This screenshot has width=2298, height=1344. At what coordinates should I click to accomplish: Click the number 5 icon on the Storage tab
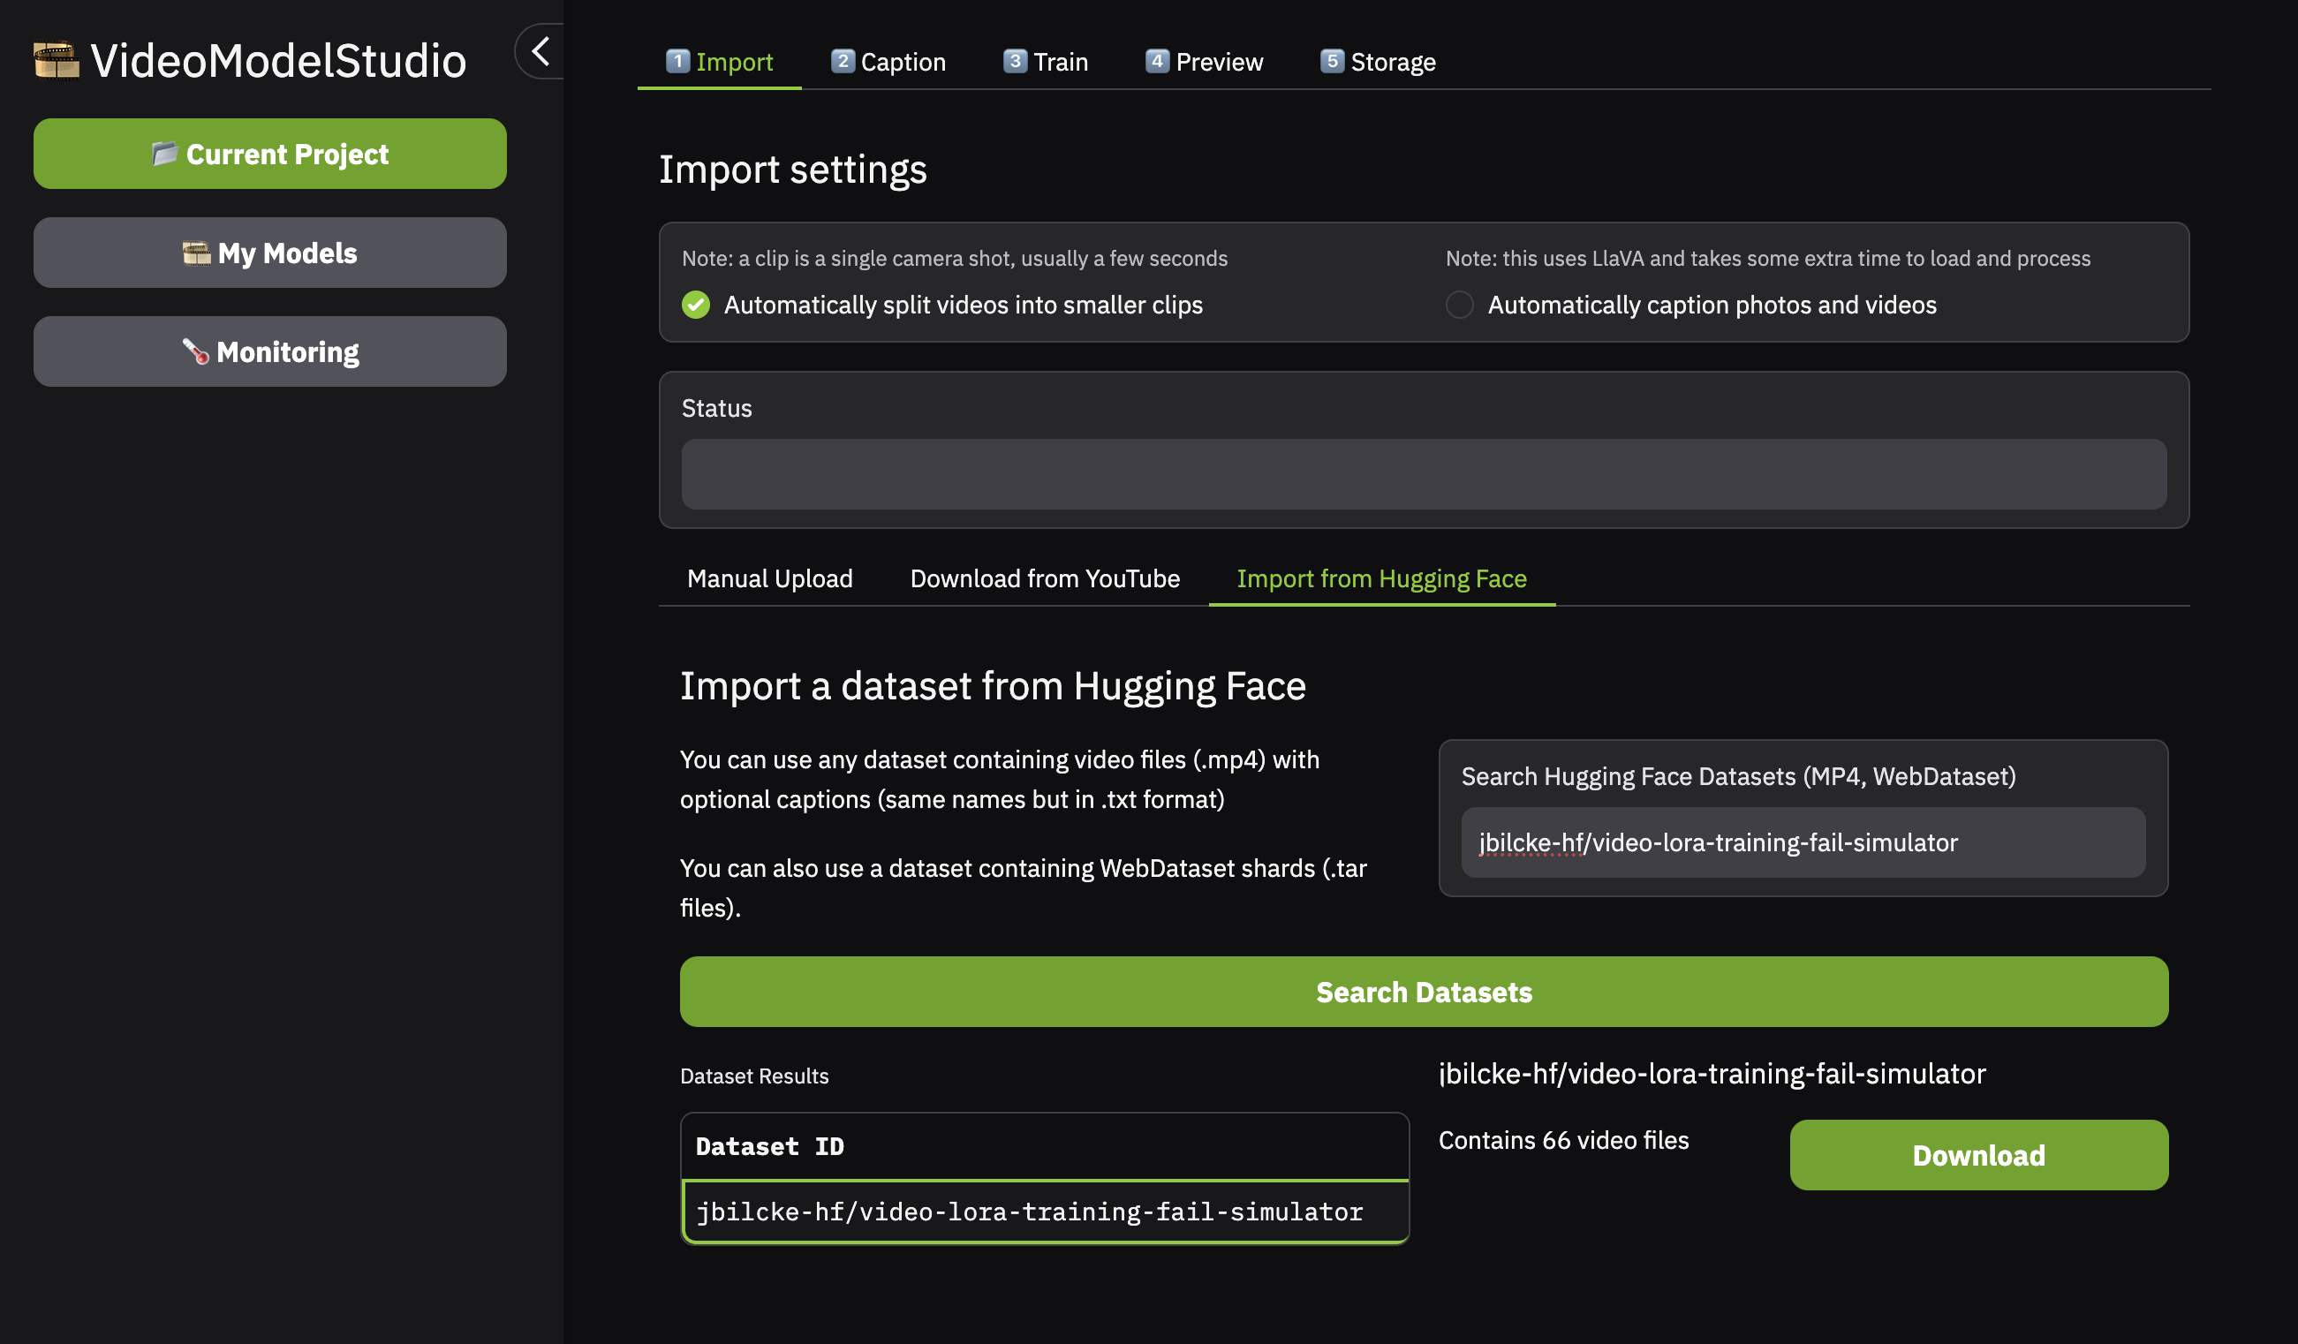1333,61
